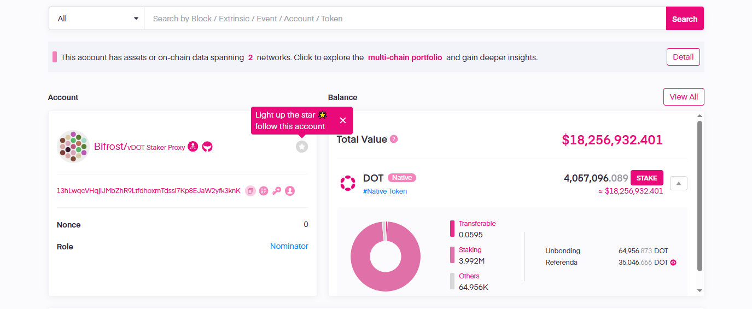Click the Unbonding 64,956.873 DOT value
Screen dimensions: 752x309
(x=643, y=251)
